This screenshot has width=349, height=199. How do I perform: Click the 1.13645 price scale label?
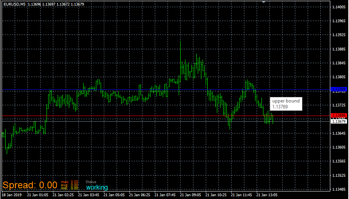(x=339, y=133)
